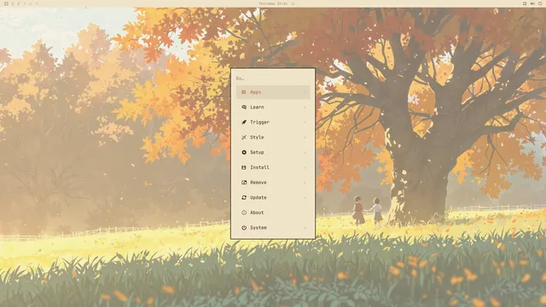Choose the System menu label
This screenshot has height=307, width=546.
(258, 228)
